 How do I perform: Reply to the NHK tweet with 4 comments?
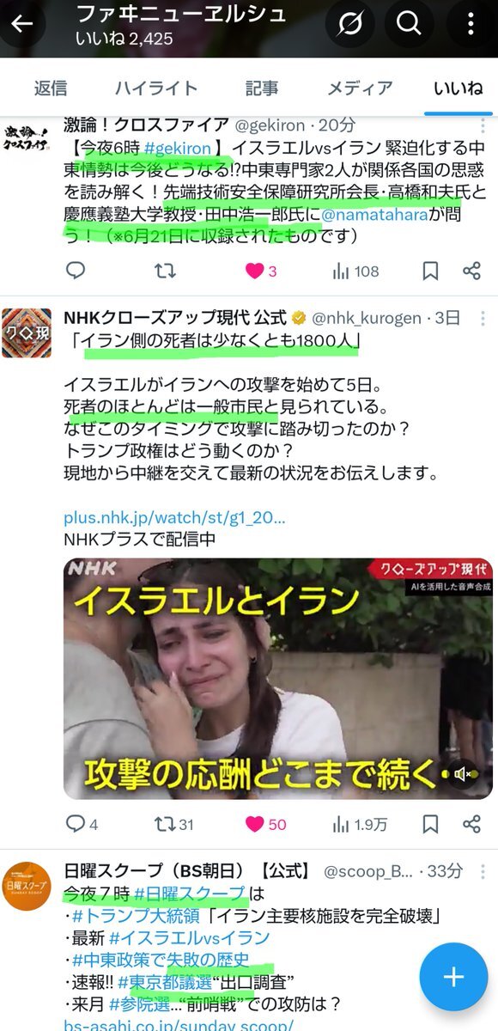pos(82,824)
